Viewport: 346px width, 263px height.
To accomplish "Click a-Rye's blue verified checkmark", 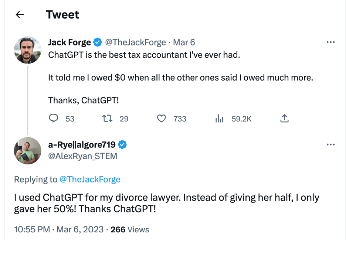I will (x=122, y=144).
